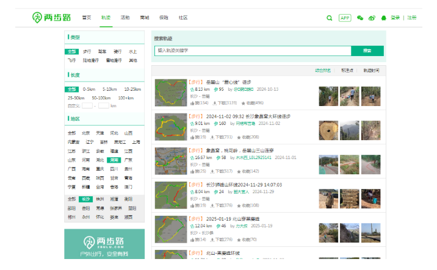The image size is (437, 270).
Task: Select the 飞行 type filter
Action: click(x=71, y=60)
